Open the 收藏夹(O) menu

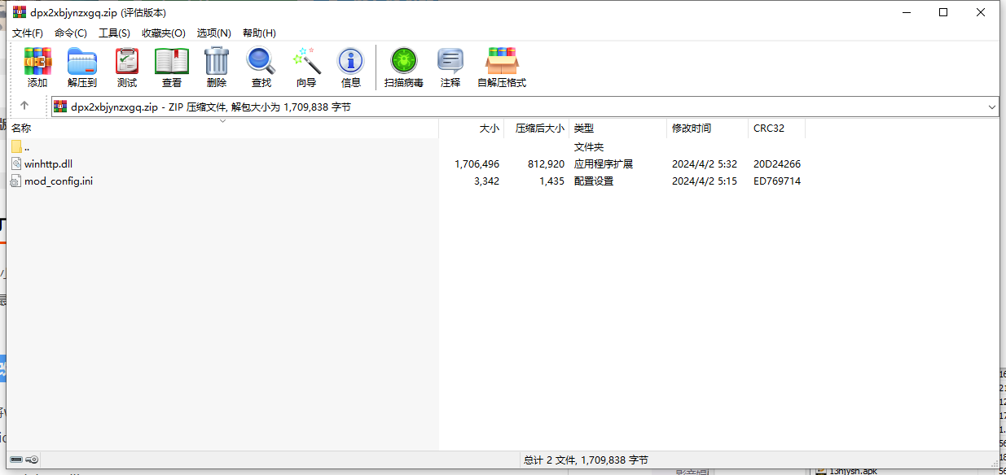pos(164,33)
